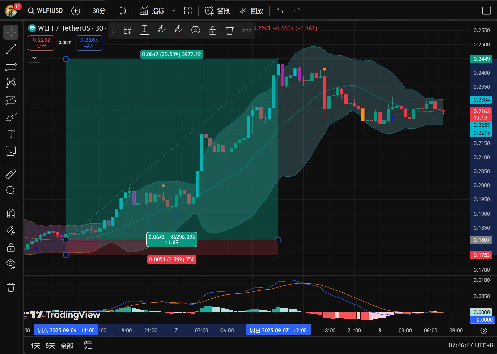The width and height of the screenshot is (497, 354).
Task: Toggle magnet mode
Action: [x=11, y=213]
